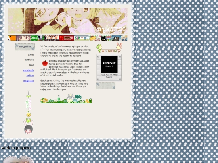Open the dark-haired characters badge

pos(116,38)
